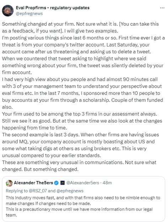Open the Alexander The5ers name link

33,183
